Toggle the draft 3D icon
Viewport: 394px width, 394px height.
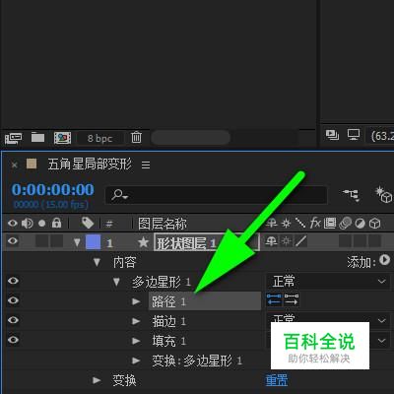click(384, 194)
